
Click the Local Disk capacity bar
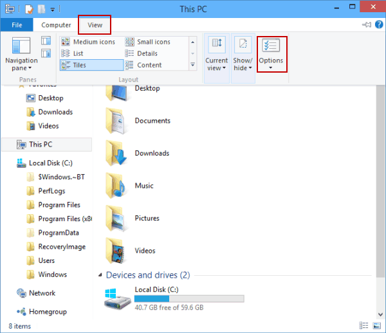tap(189, 299)
